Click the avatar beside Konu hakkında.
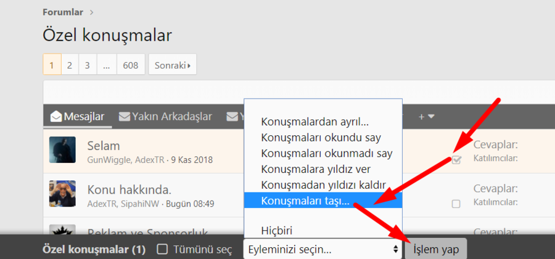555x259 pixels. point(62,194)
